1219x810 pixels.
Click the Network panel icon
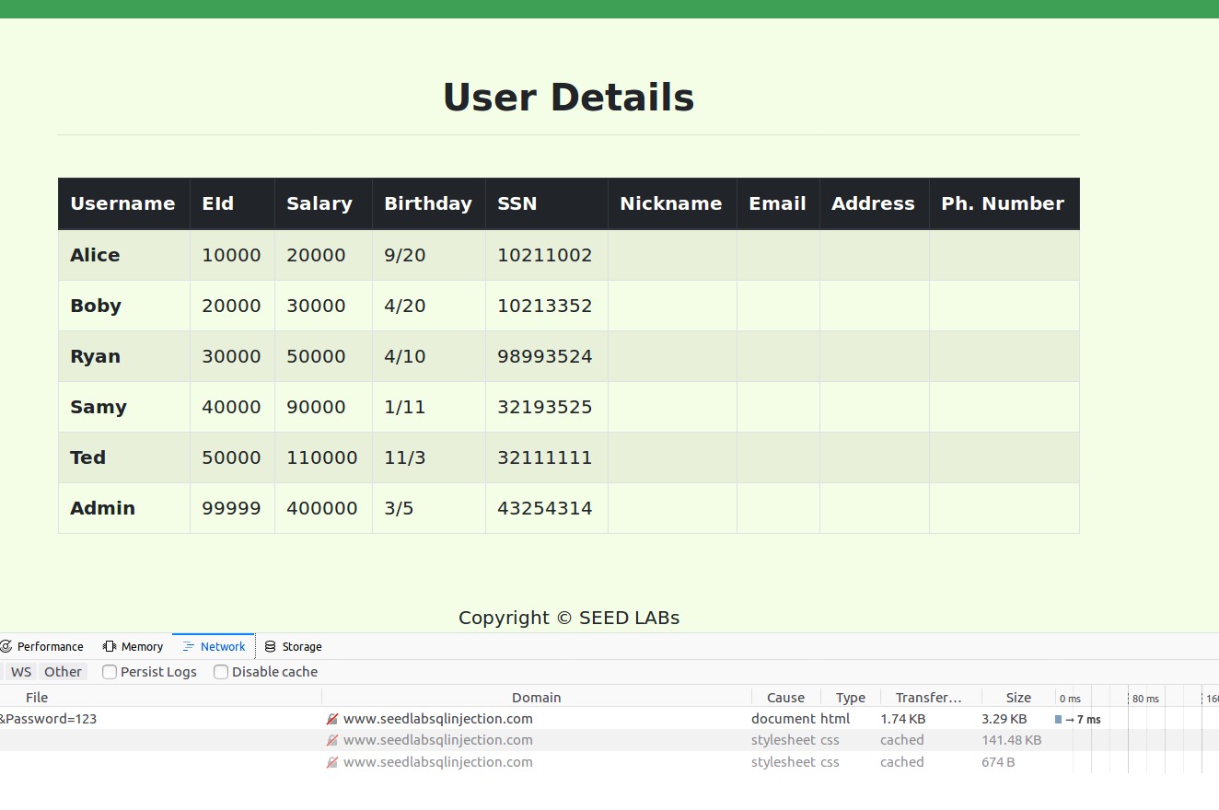point(189,647)
